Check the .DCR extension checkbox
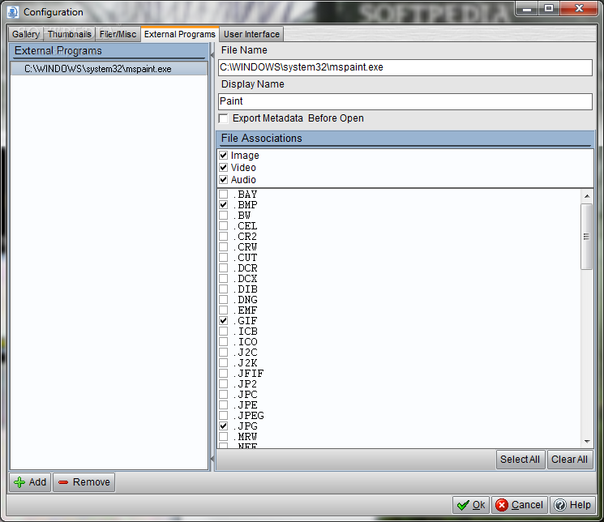The height and width of the screenshot is (522, 604). pos(224,267)
